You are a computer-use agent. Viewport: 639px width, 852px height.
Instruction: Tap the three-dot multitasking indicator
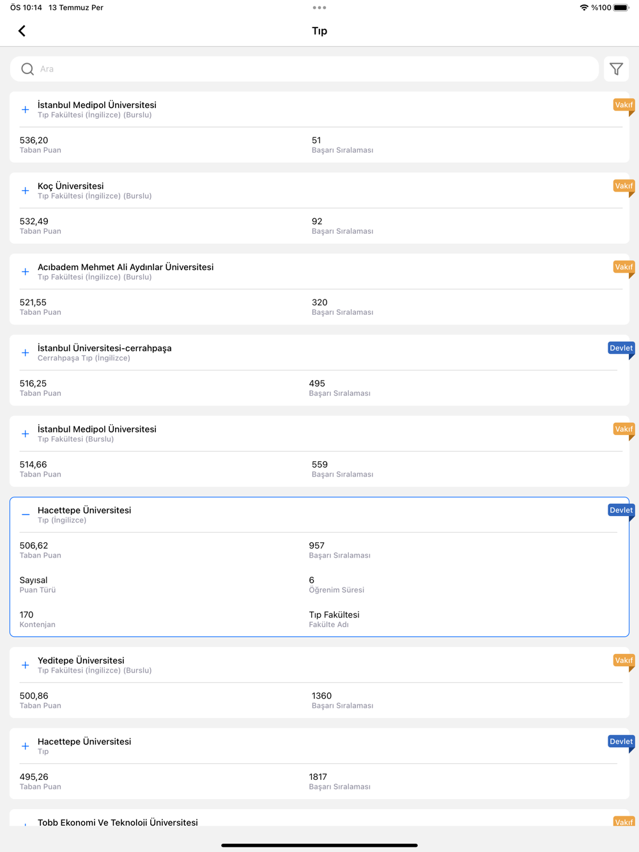319,8
